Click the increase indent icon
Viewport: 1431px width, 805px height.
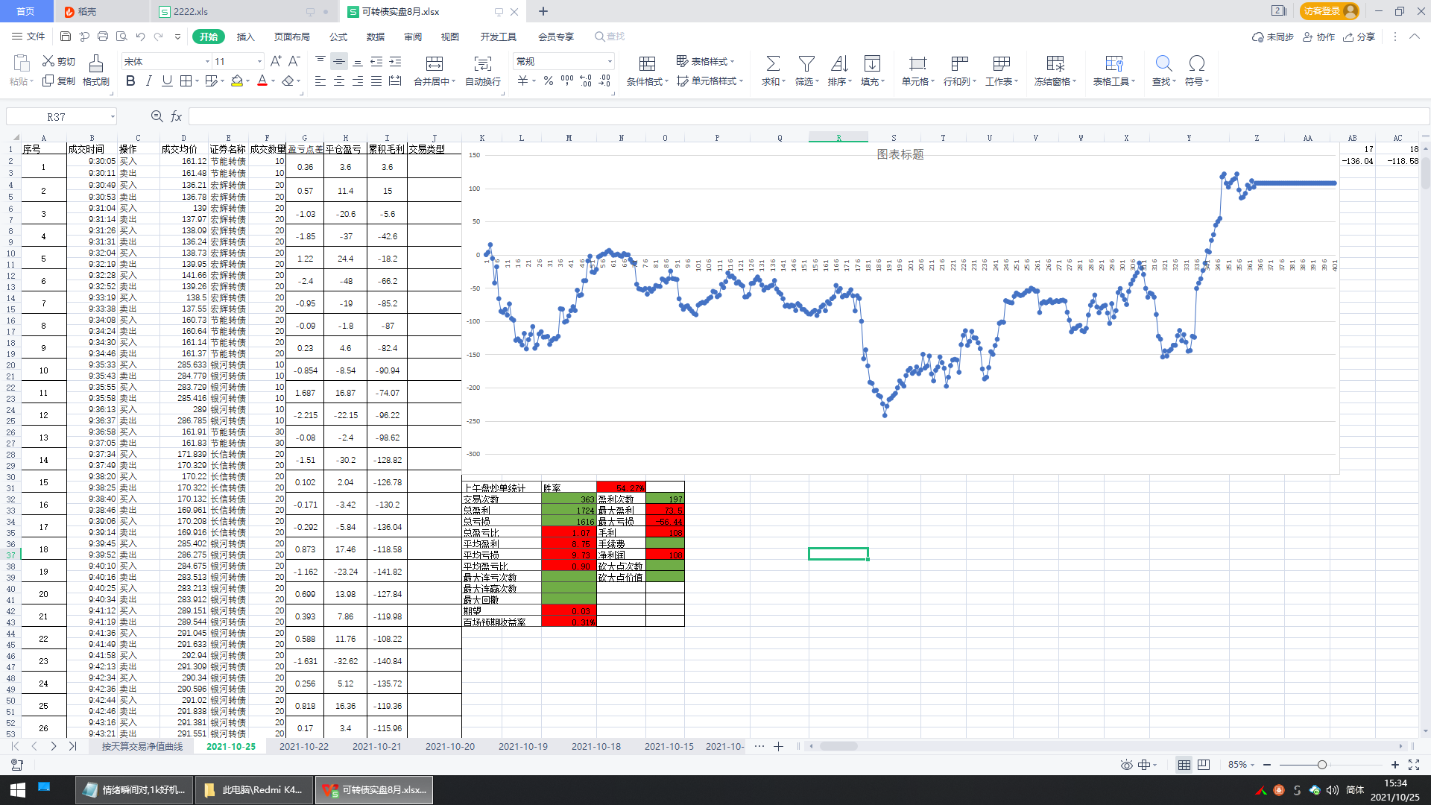395,61
